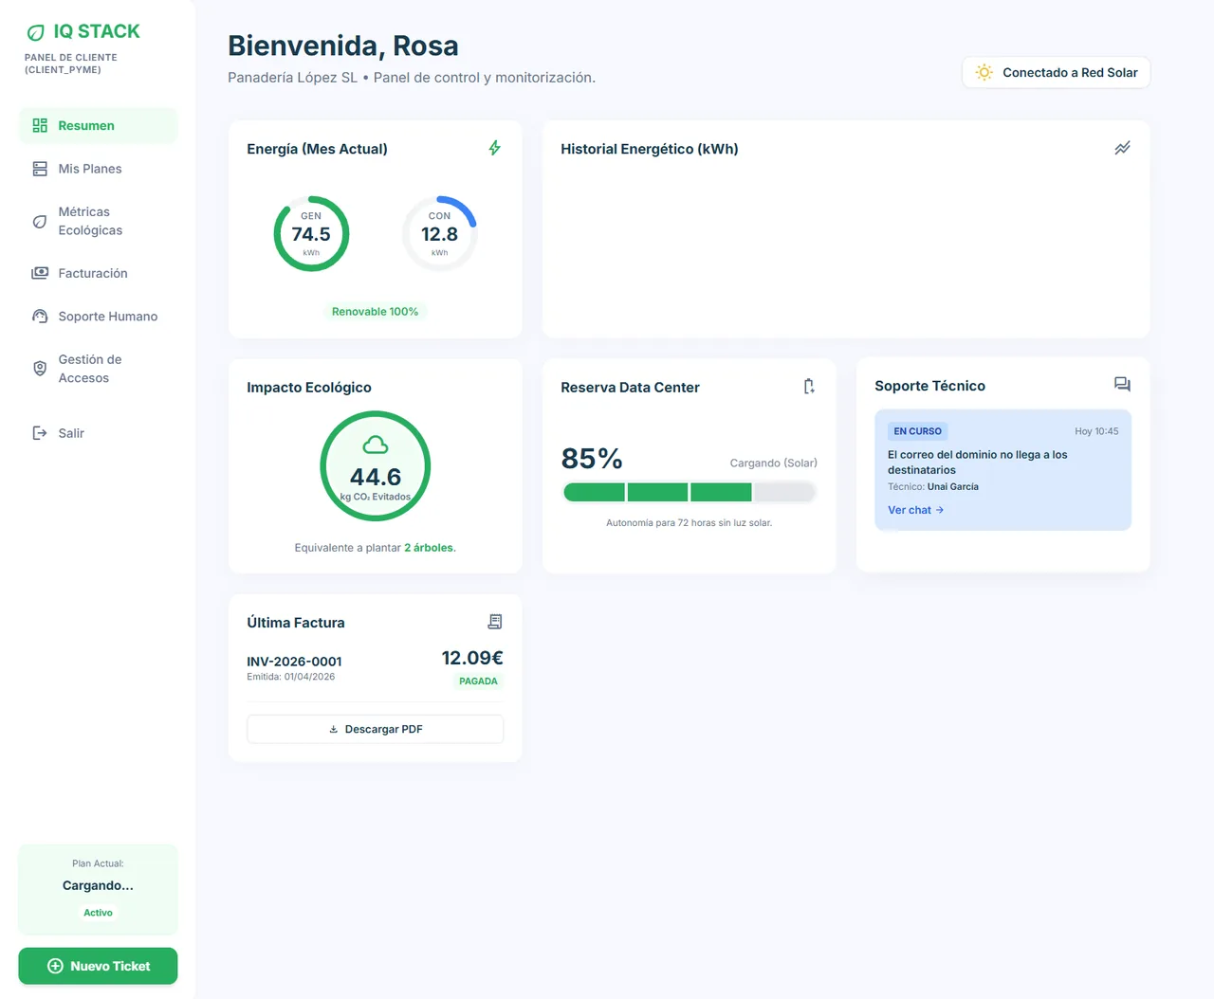The image size is (1214, 999).
Task: Click the Panadería López SL subtitle
Action: pos(412,78)
